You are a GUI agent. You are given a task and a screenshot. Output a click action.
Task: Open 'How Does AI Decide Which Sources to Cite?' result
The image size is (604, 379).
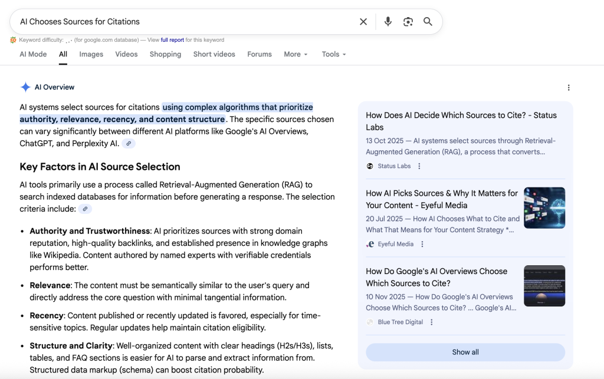pos(461,121)
